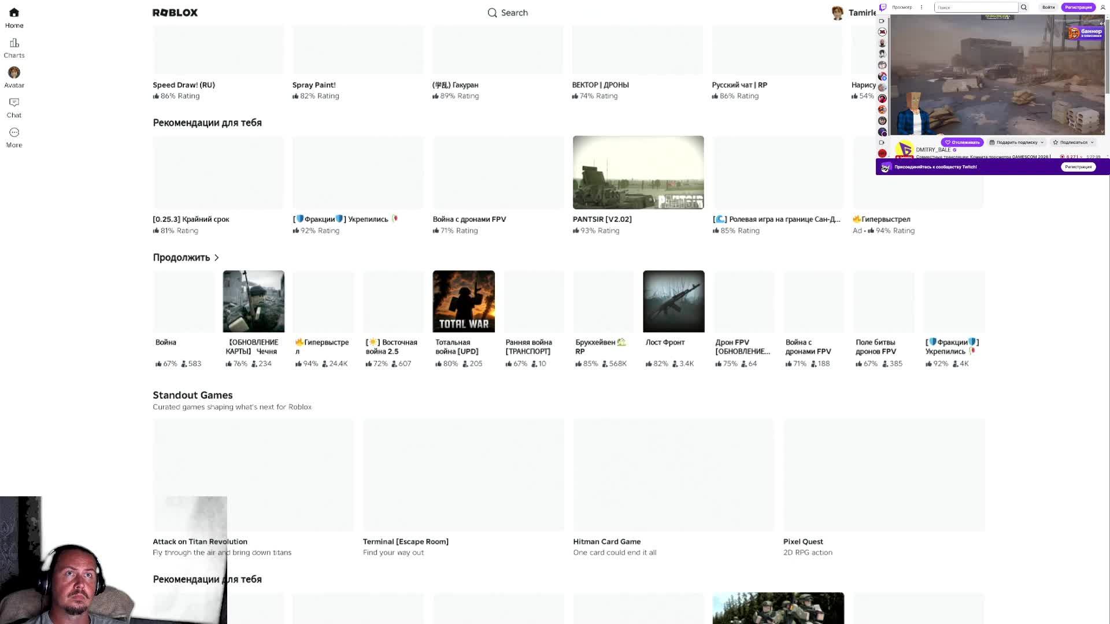Click the 93% Rating under PANTSIR
Viewport: 1110px width, 624px height.
click(x=596, y=231)
